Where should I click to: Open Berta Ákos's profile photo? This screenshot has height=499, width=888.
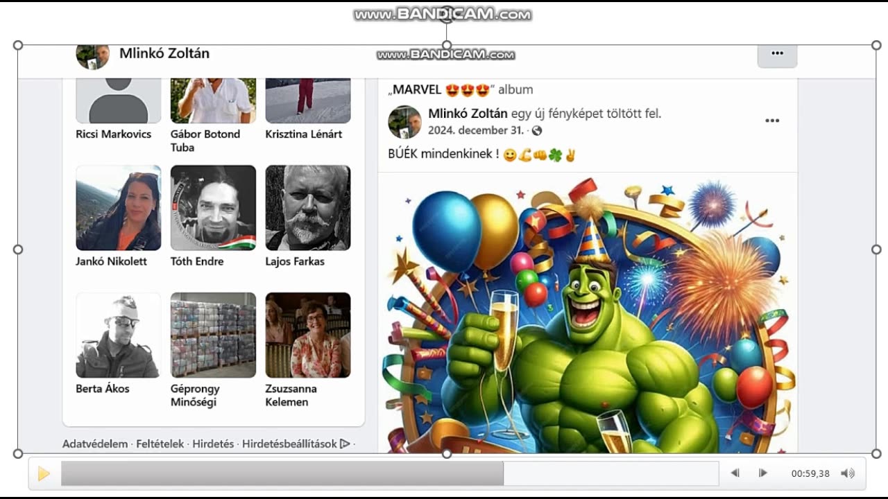tap(119, 335)
